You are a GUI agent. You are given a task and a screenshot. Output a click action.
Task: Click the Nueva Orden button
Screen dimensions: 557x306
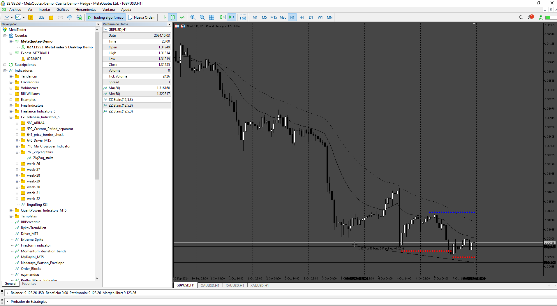pyautogui.click(x=142, y=17)
